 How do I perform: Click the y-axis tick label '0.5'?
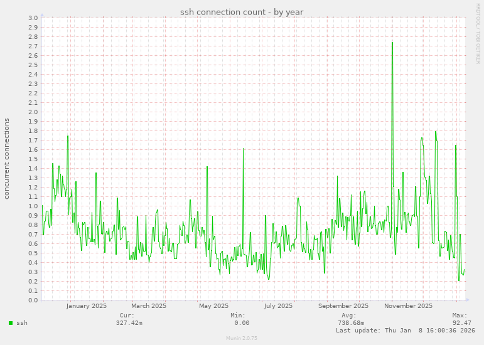[33, 253]
